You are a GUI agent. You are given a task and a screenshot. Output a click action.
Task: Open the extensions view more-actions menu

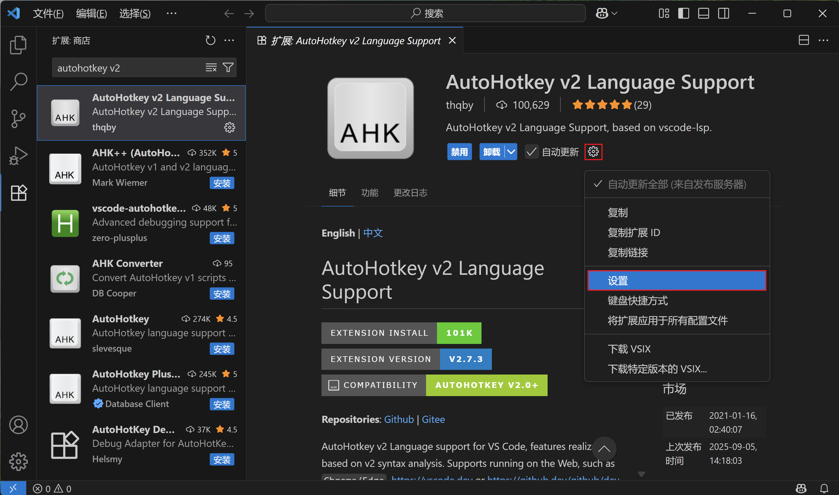229,40
